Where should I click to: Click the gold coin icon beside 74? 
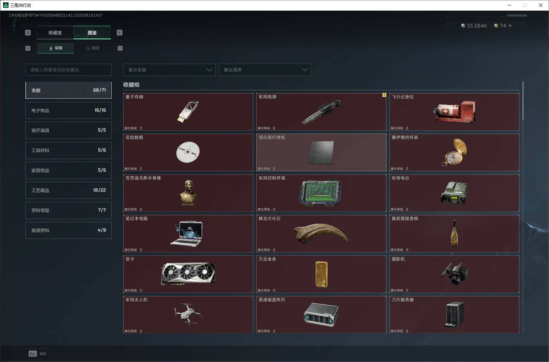tap(496, 26)
